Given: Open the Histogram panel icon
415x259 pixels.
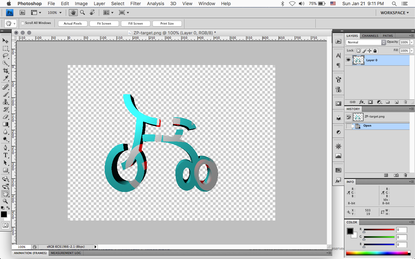Looking at the screenshot, I should pyautogui.click(x=338, y=156).
